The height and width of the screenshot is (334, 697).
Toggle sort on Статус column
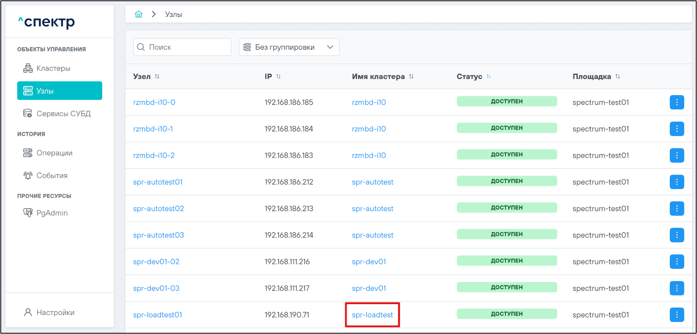tap(489, 77)
